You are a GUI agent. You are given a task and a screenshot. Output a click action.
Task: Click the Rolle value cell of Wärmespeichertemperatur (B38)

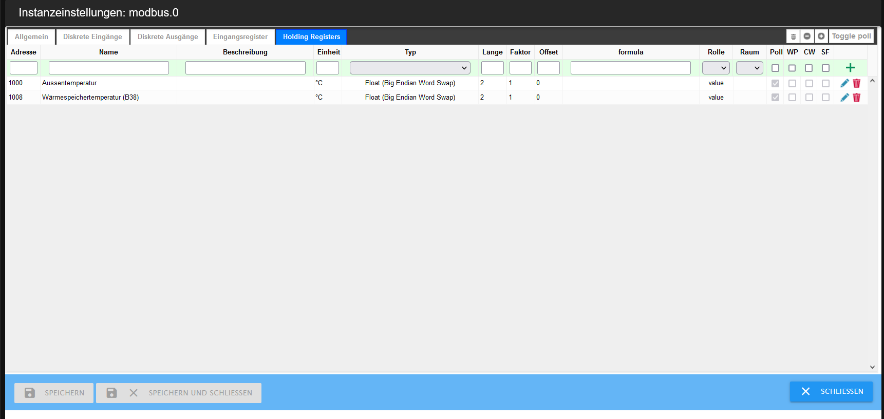click(716, 98)
